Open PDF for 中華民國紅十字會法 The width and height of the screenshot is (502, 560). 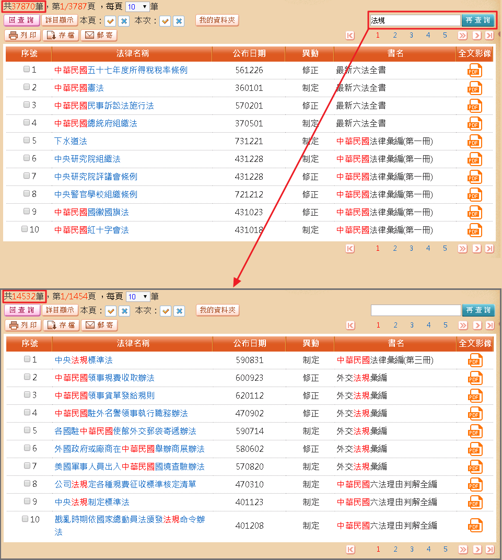pos(474,230)
